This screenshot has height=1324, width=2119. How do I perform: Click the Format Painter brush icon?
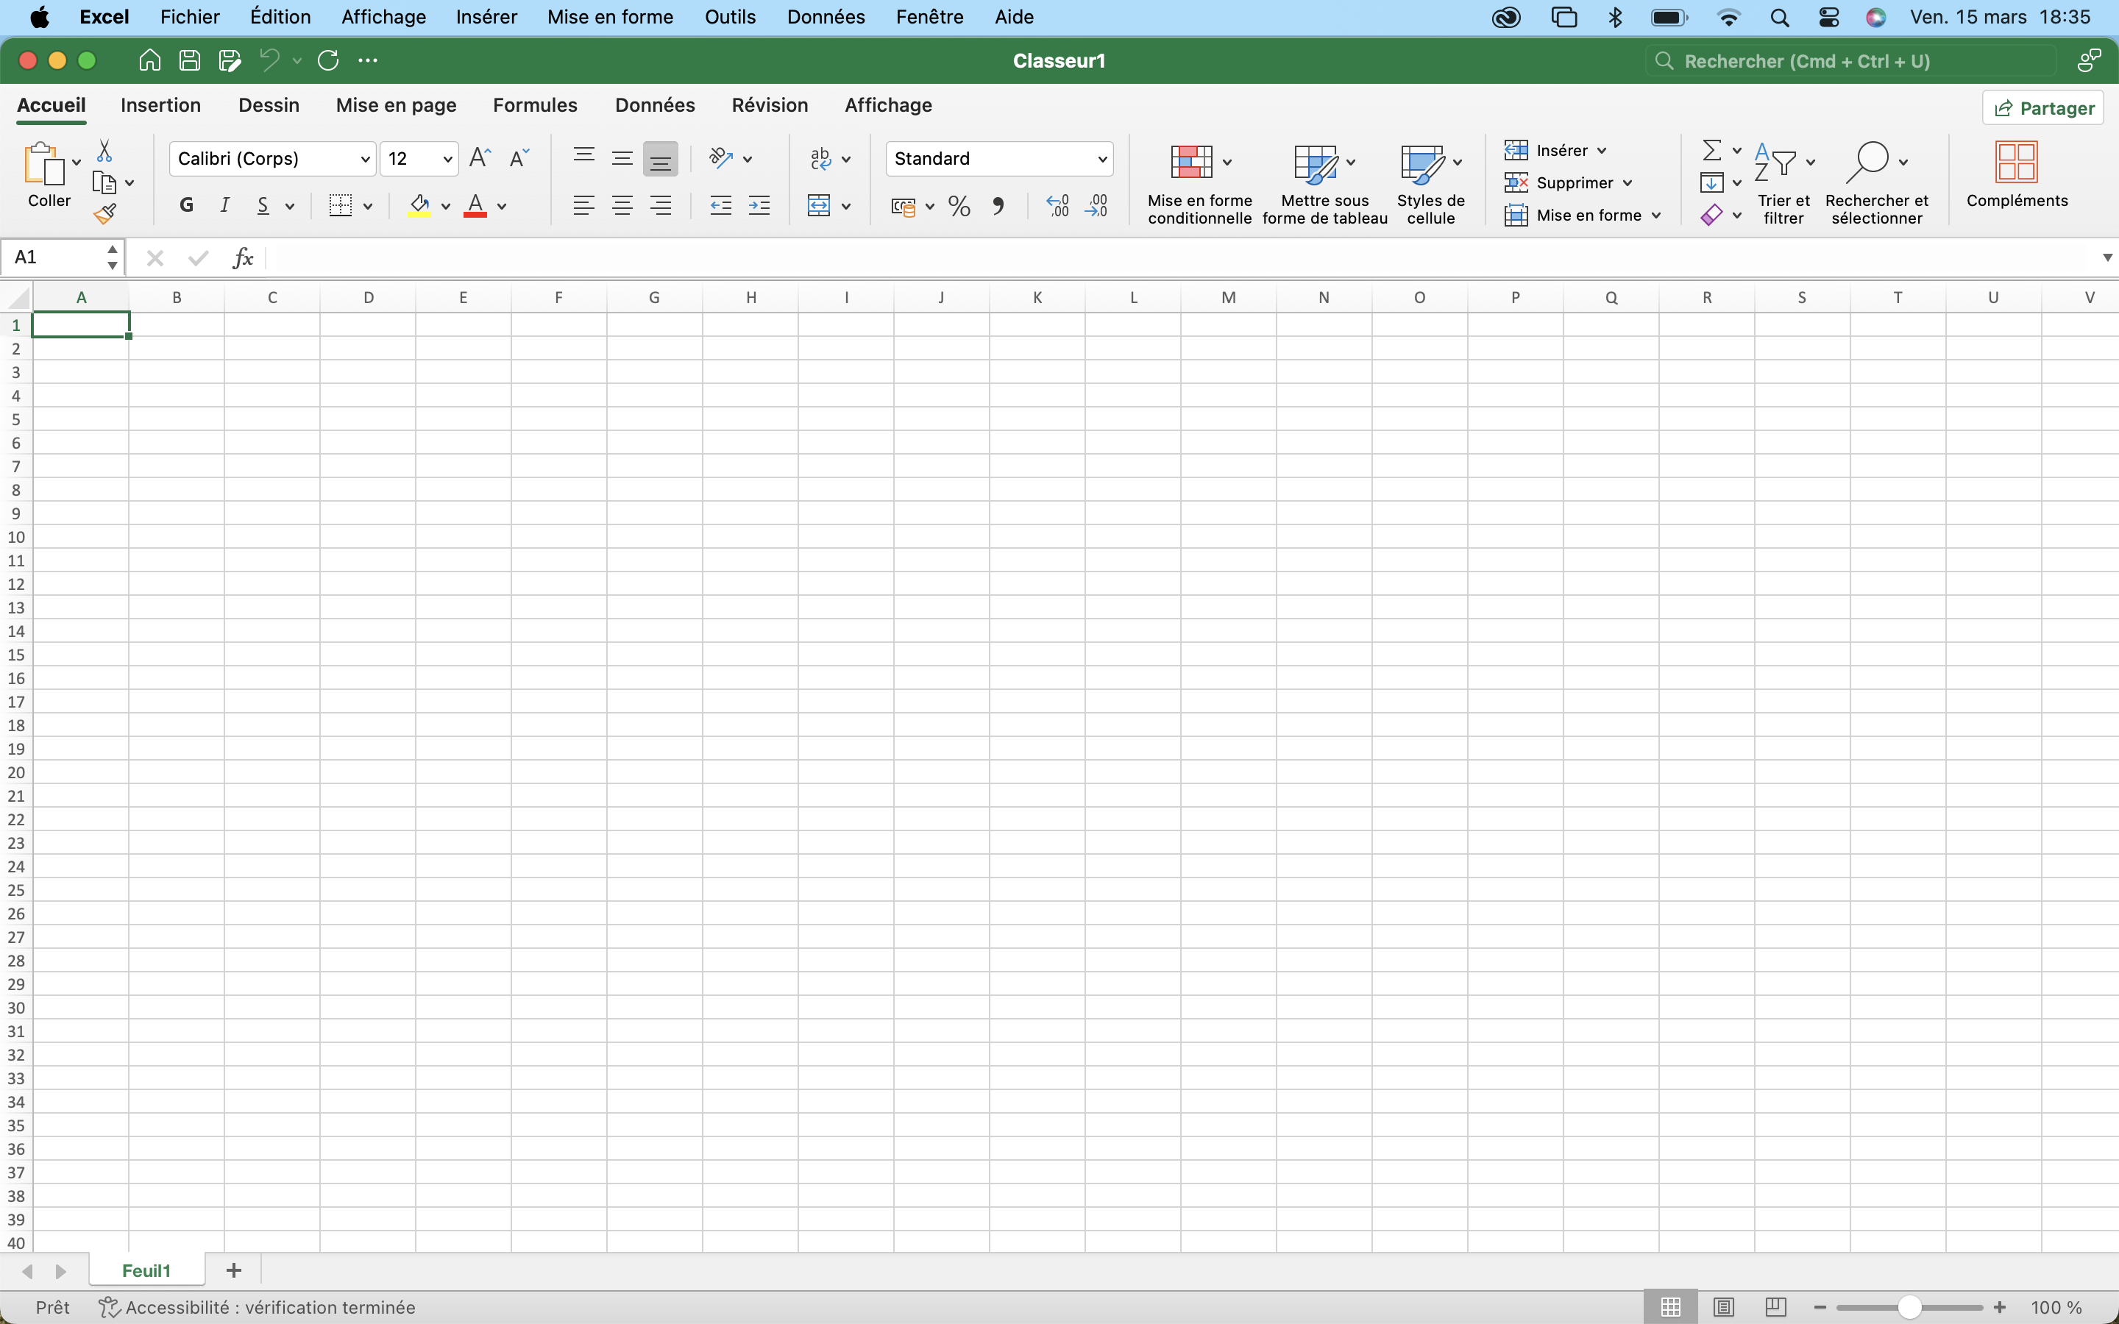(105, 213)
